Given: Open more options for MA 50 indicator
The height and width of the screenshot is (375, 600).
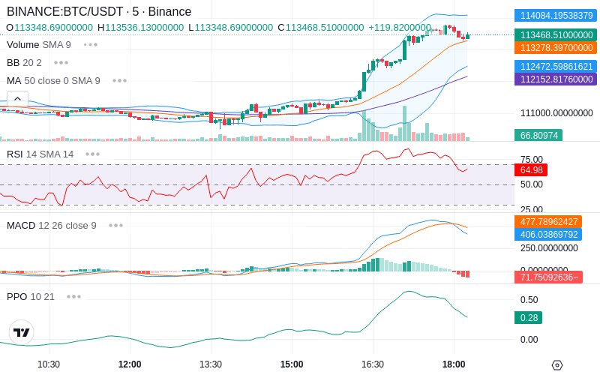Looking at the screenshot, I should point(120,81).
